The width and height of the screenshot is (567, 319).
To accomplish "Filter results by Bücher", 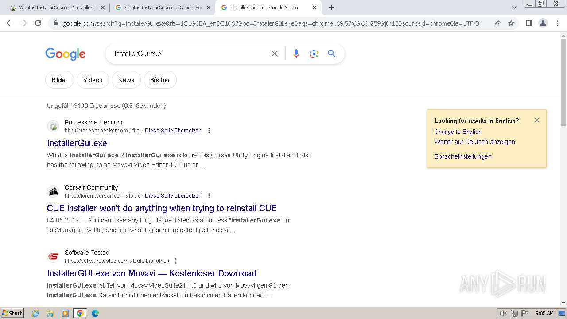I will pos(160,80).
